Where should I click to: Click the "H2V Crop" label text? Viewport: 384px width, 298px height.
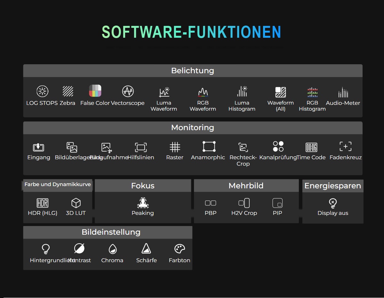[x=244, y=213]
